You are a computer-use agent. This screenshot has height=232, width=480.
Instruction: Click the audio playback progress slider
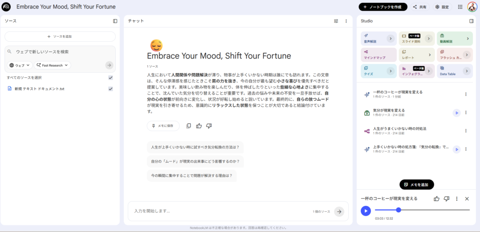[422, 210]
